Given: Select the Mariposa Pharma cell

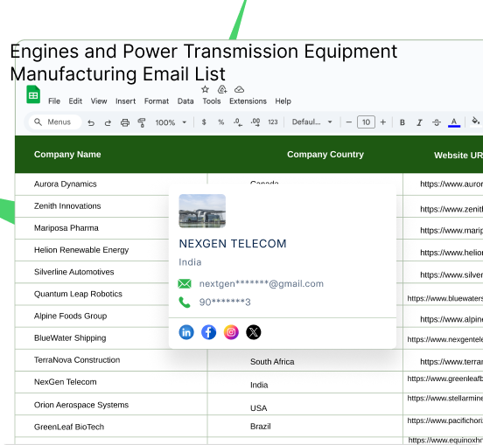Looking at the screenshot, I should point(66,228).
